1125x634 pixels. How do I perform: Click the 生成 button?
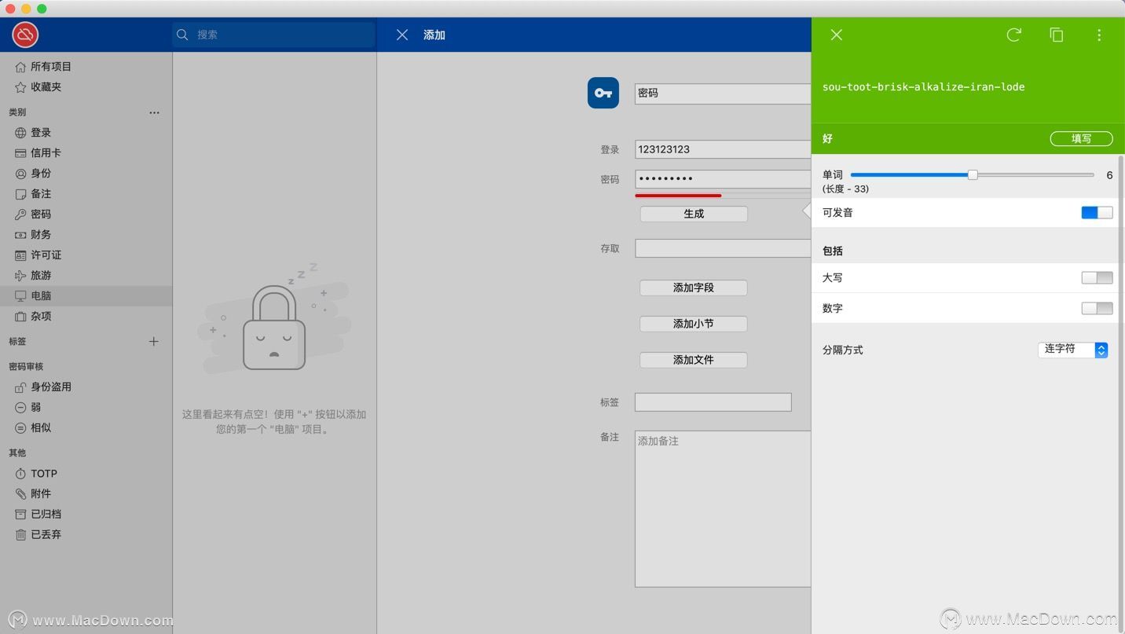tap(694, 214)
